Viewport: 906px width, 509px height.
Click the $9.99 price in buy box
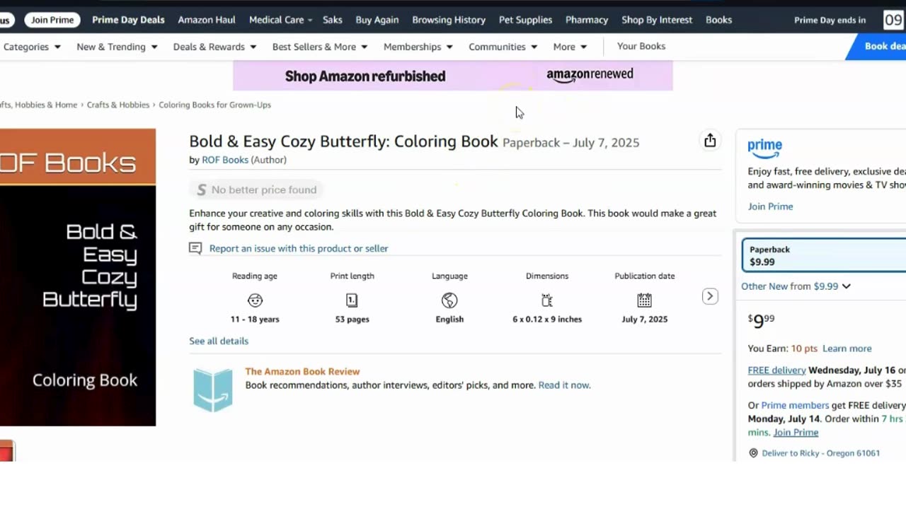click(x=762, y=321)
